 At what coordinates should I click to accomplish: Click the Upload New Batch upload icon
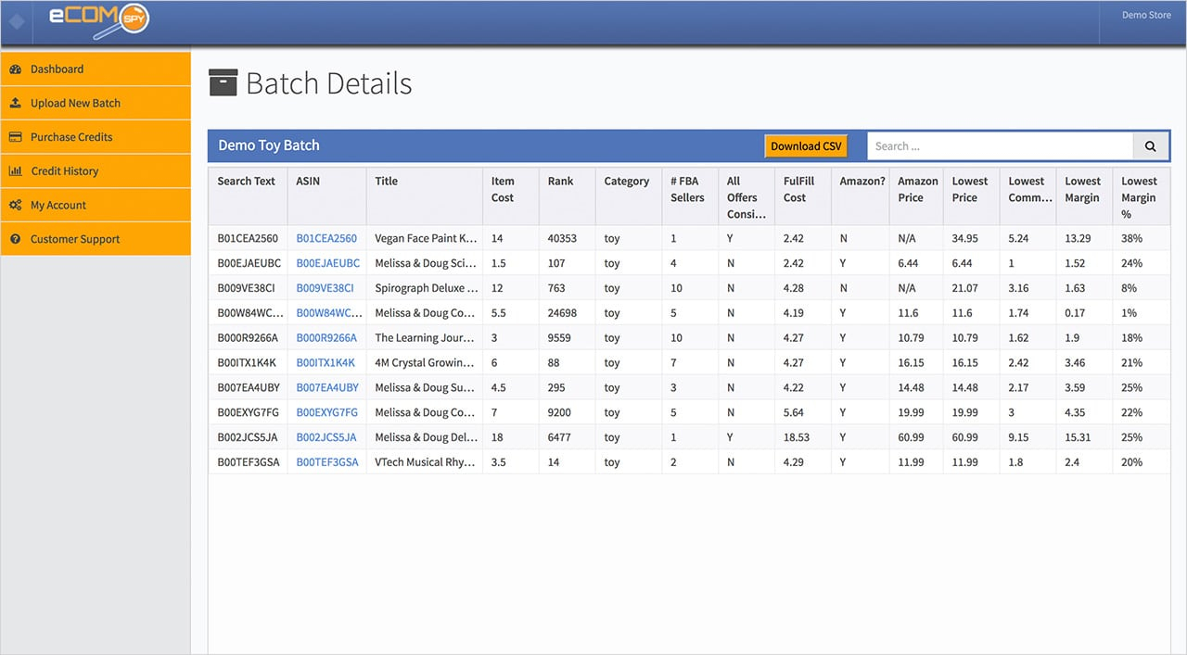16,104
